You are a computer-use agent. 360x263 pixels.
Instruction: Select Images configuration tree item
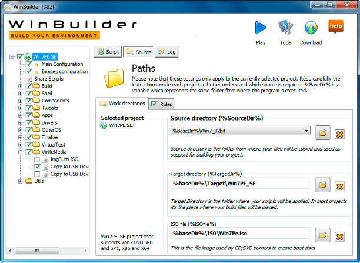[x=65, y=71]
